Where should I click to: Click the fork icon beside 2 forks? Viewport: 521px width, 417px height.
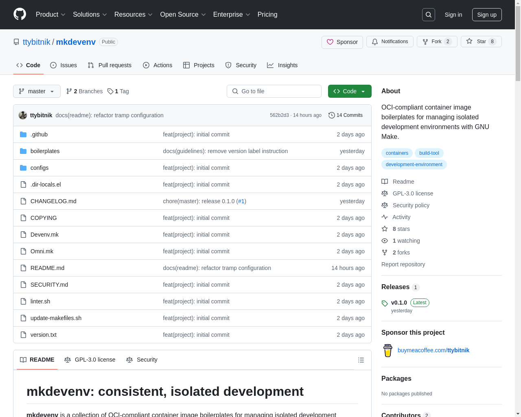tap(385, 252)
